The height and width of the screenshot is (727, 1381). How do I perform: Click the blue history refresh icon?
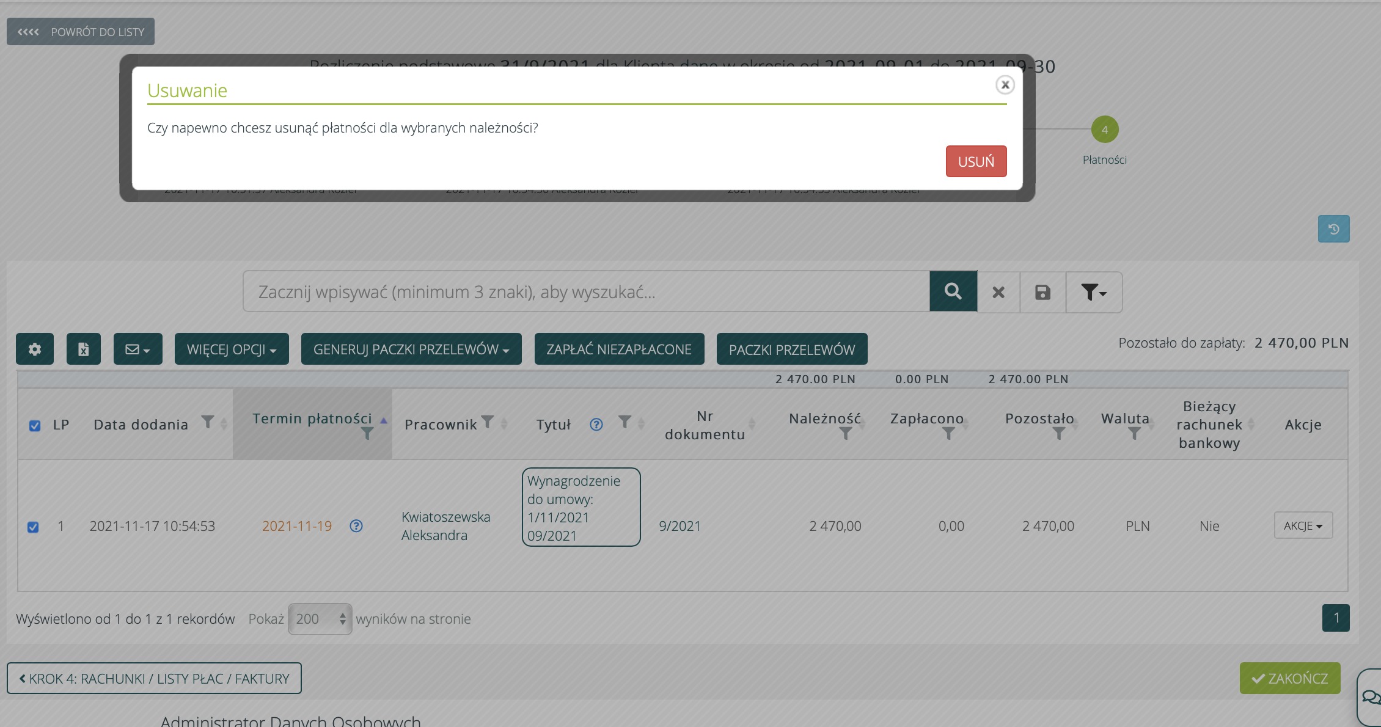click(x=1333, y=229)
